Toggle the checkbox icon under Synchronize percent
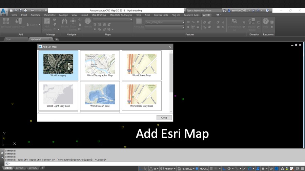 tap(244, 27)
